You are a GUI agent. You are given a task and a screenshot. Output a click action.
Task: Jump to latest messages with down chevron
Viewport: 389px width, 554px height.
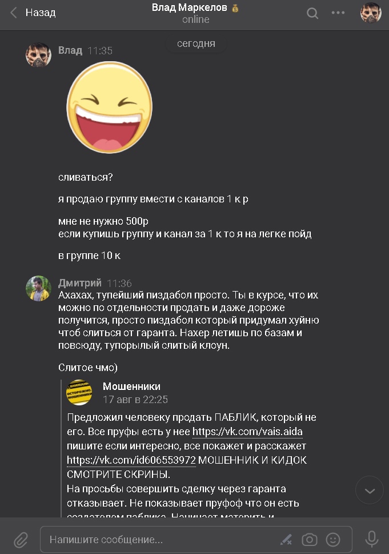(370, 491)
